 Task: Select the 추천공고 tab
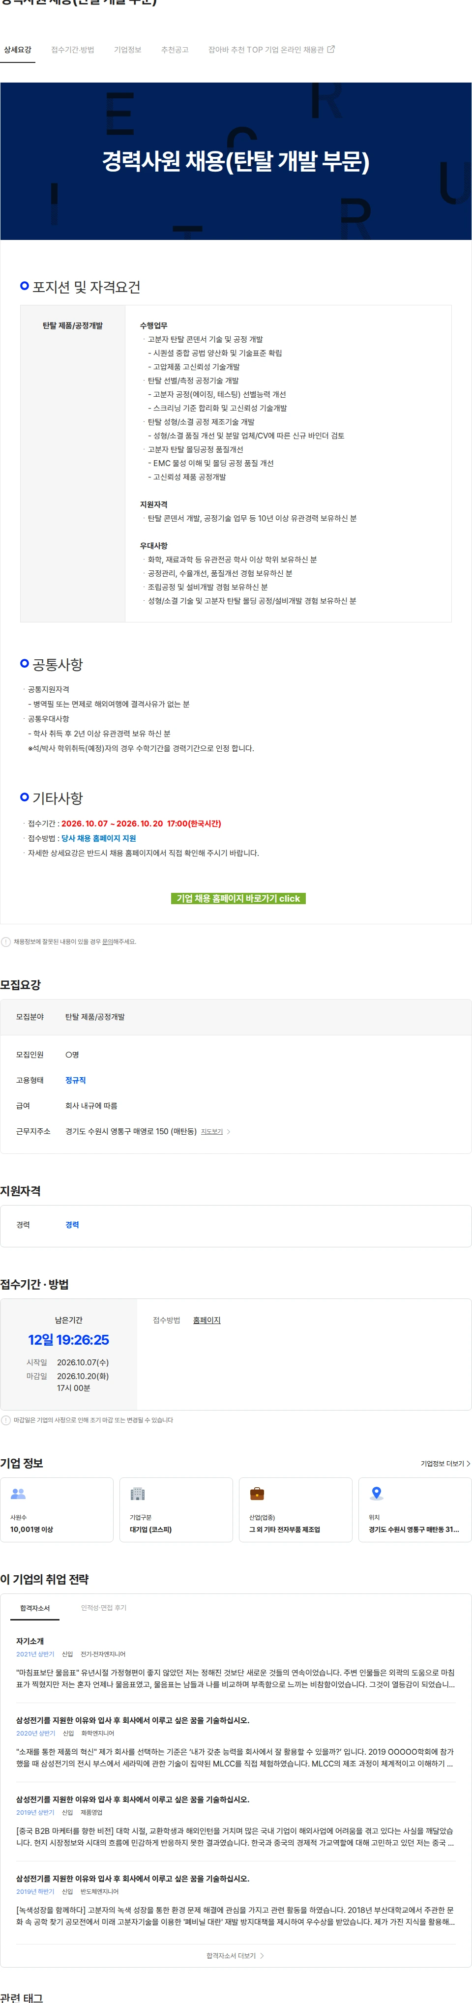coord(175,50)
